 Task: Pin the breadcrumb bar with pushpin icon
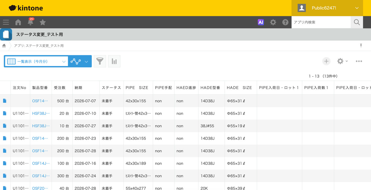click(x=361, y=46)
